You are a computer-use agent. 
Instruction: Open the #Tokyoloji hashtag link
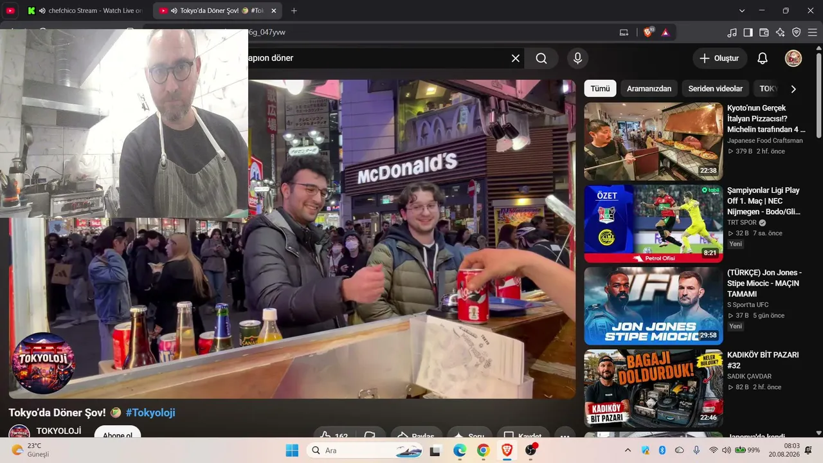pos(150,413)
